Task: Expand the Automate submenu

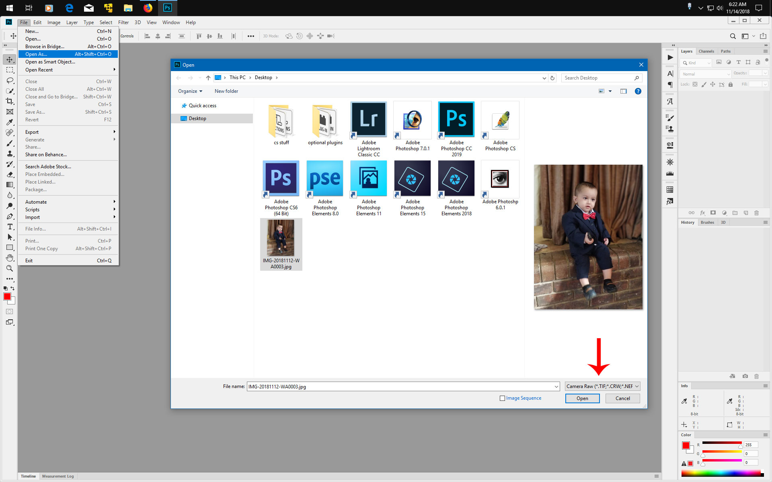Action: (x=68, y=202)
